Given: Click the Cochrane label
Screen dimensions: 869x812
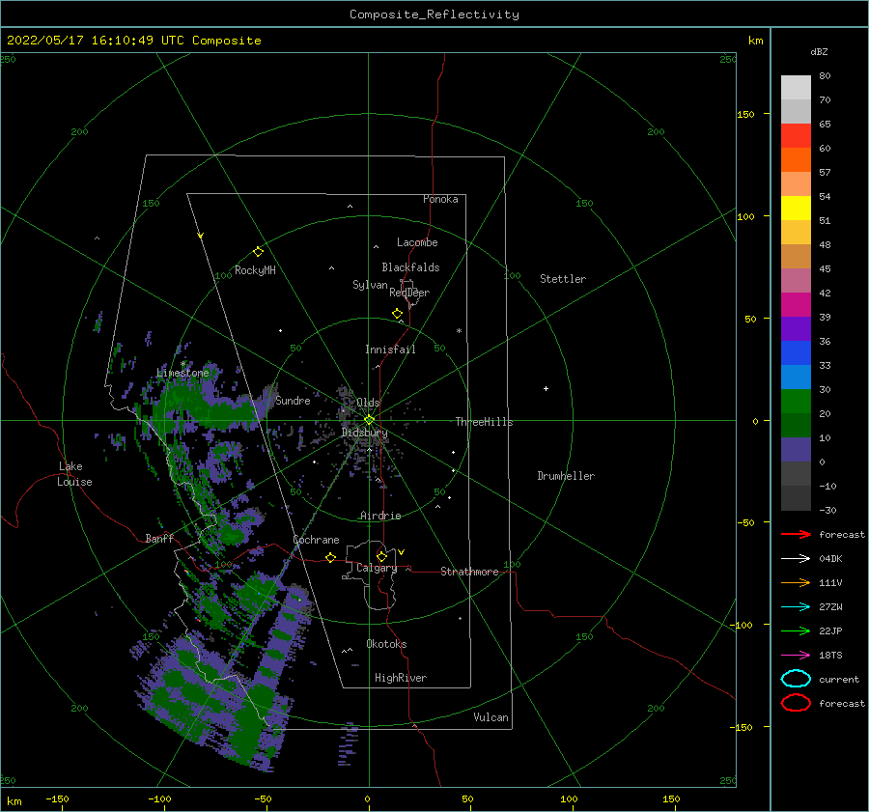Looking at the screenshot, I should click(316, 540).
